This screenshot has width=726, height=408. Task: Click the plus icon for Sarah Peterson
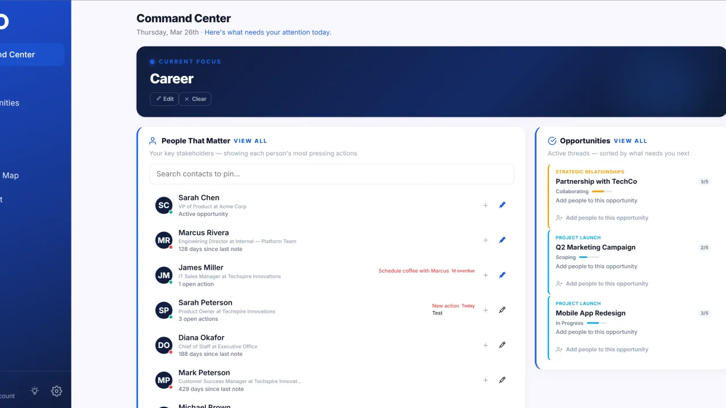[x=486, y=311]
